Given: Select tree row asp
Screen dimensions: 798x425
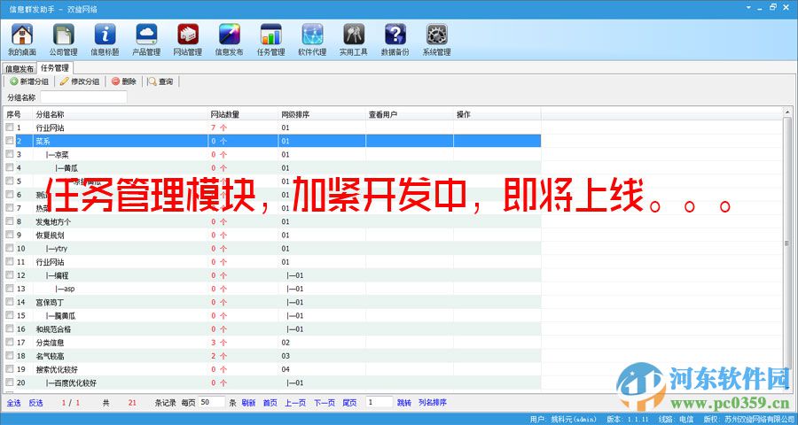Looking at the screenshot, I should pos(272,289).
